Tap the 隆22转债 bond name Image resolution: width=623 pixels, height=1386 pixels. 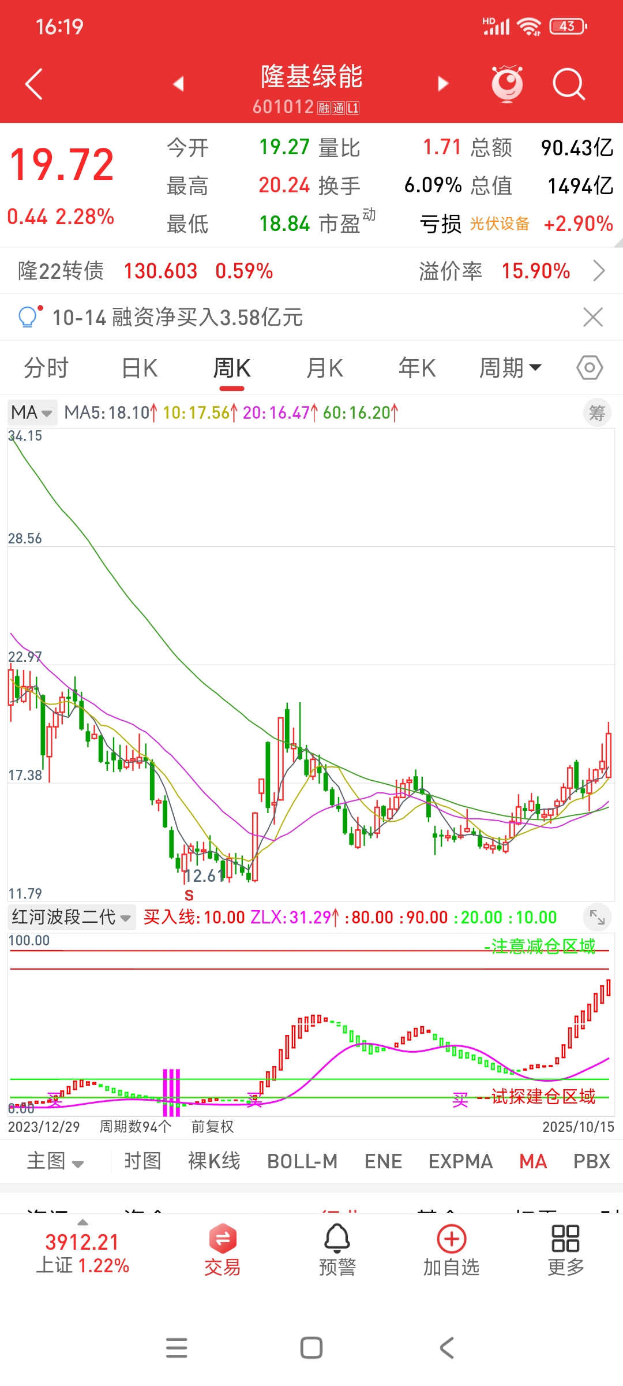tap(61, 270)
